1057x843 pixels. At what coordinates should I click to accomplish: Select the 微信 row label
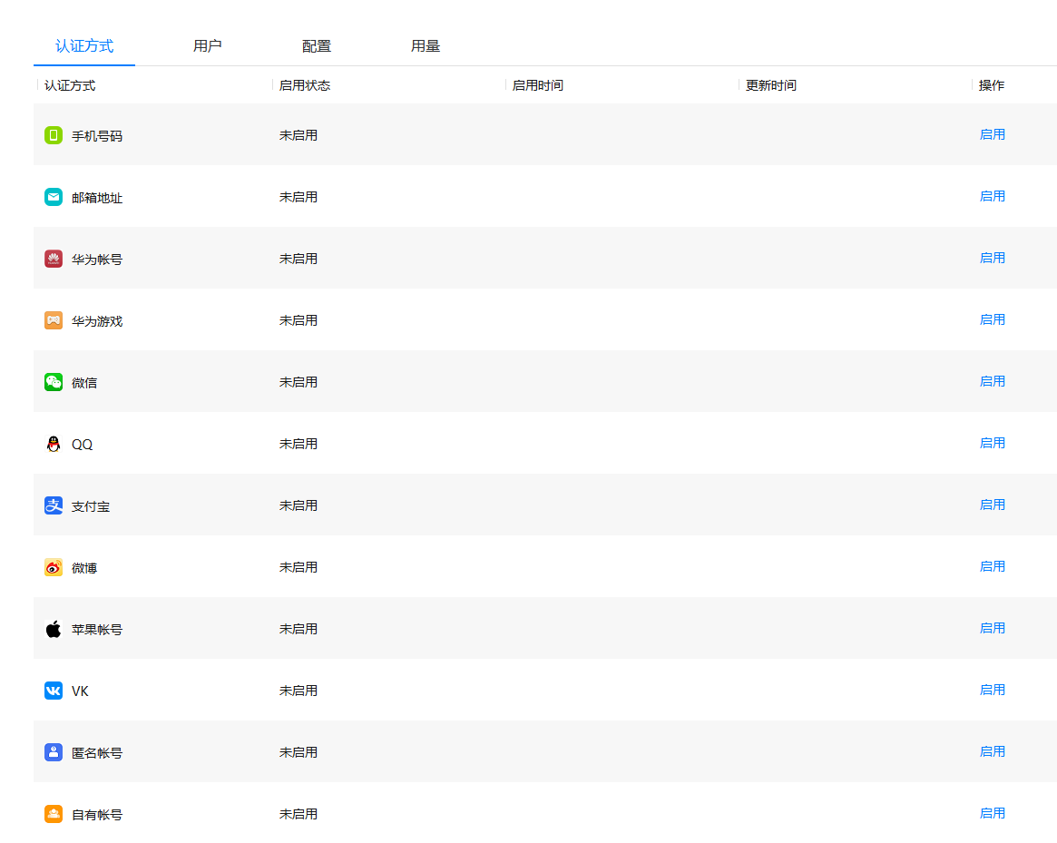84,382
